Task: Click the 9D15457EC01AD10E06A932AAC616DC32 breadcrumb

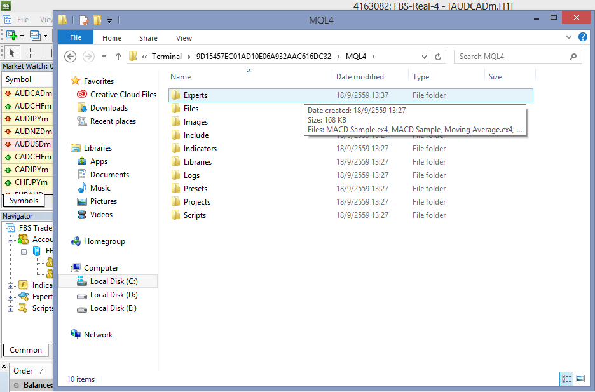Action: [264, 57]
